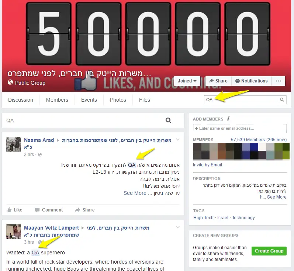
Task: Click Maayan Veltz Lampert's profile photo
Action: (x=14, y=232)
